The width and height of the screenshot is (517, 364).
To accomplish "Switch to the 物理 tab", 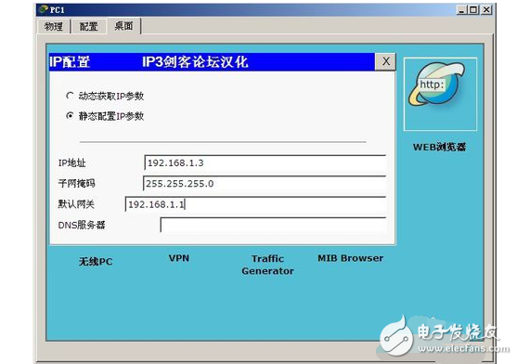I will point(54,26).
